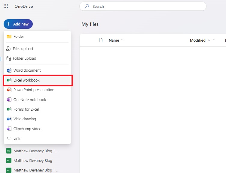Viewport: 226px width, 173px height.
Task: Click the Modified sort arrow icon
Action: (x=209, y=40)
